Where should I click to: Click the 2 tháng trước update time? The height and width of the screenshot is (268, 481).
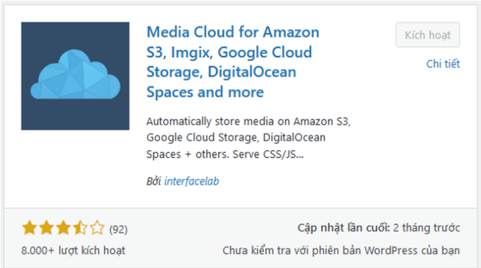pos(427,228)
